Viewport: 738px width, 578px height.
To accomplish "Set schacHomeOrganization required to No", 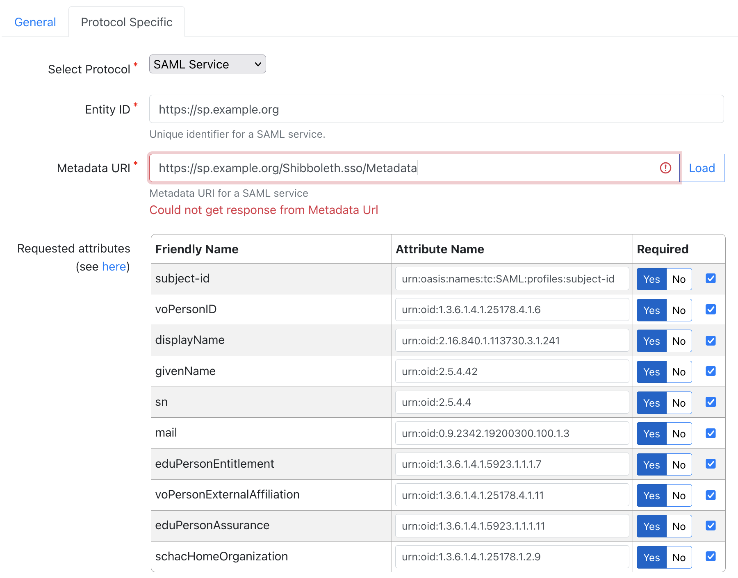I will 679,557.
